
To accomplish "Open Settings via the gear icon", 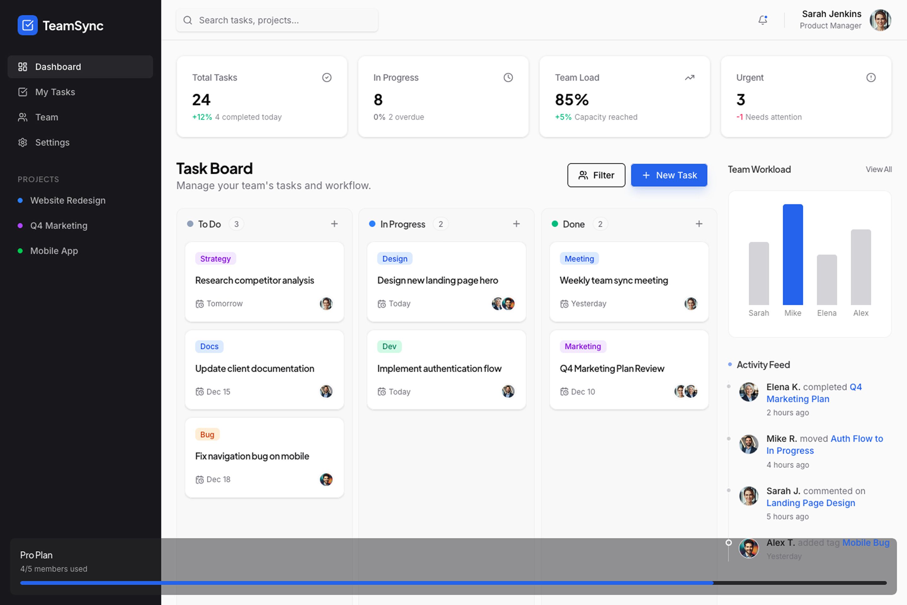I will click(x=23, y=142).
